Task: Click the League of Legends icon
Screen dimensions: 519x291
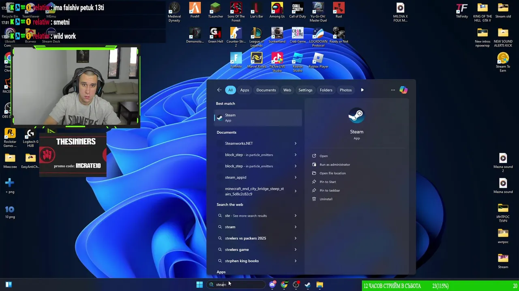Action: (x=257, y=37)
